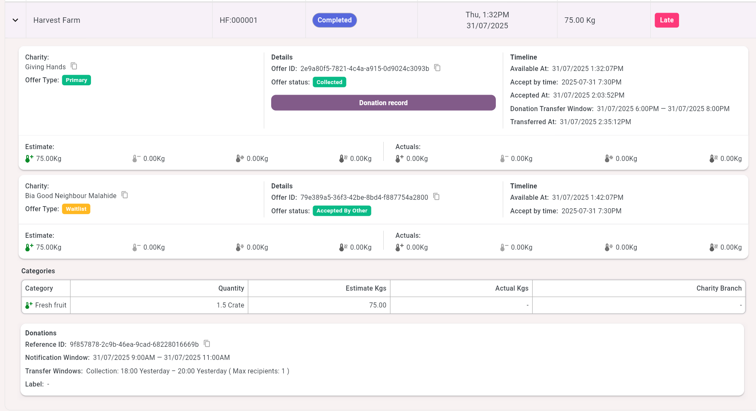Open the Donation record button
The height and width of the screenshot is (411, 756).
pos(383,103)
